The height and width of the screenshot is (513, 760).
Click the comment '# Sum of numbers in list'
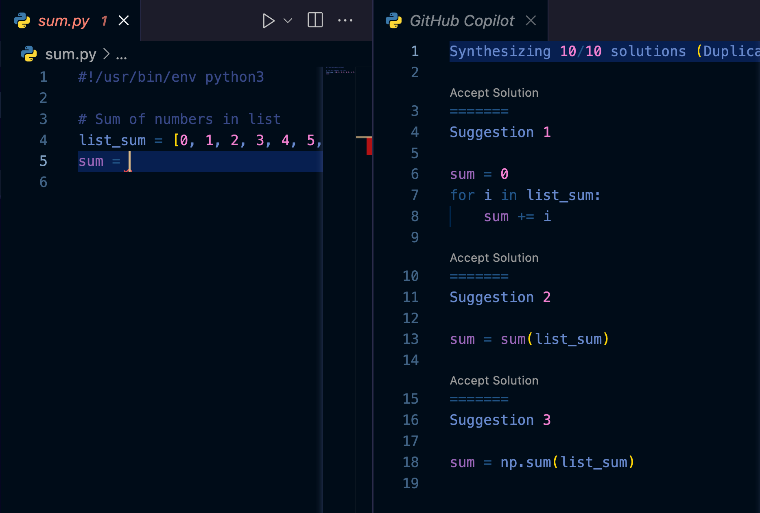(x=179, y=119)
